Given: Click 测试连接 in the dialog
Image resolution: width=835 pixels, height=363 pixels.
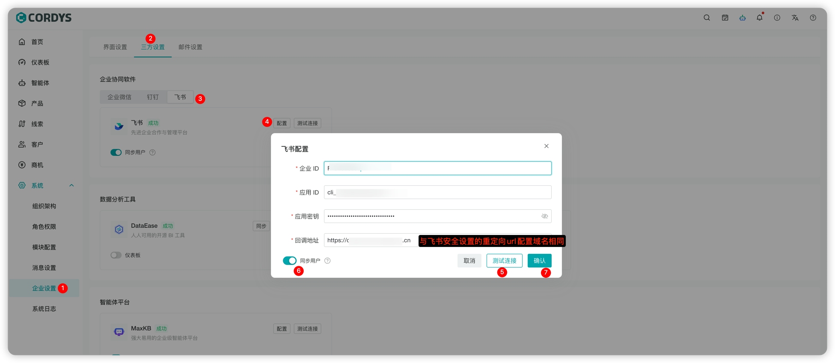Looking at the screenshot, I should (505, 261).
